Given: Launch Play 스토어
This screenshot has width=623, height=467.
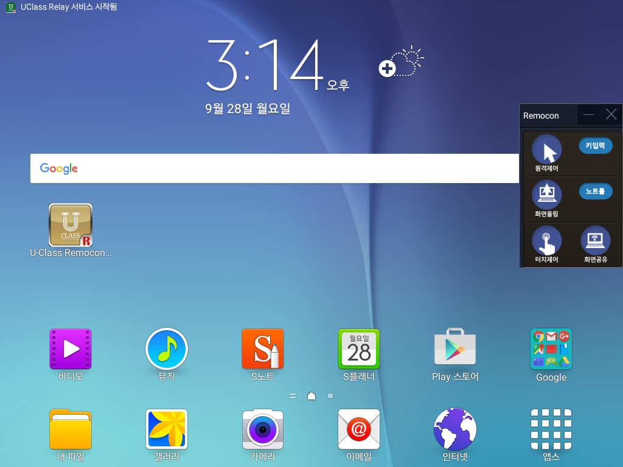Looking at the screenshot, I should (455, 347).
